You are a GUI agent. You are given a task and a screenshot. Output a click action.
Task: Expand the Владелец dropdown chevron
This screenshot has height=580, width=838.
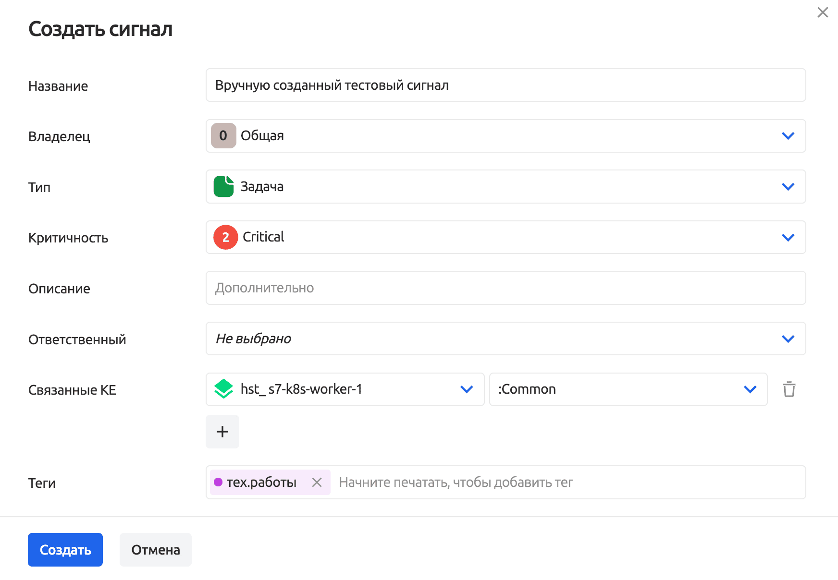[x=788, y=136]
